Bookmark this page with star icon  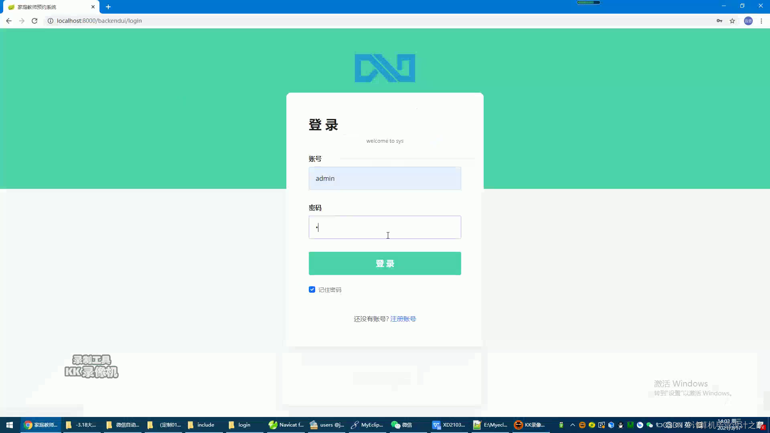tap(732, 21)
